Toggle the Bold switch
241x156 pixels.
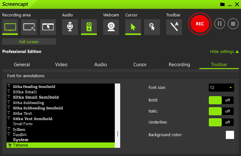[221, 100]
